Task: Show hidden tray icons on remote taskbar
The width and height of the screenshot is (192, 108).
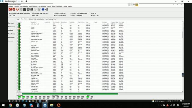Action: tap(166, 101)
